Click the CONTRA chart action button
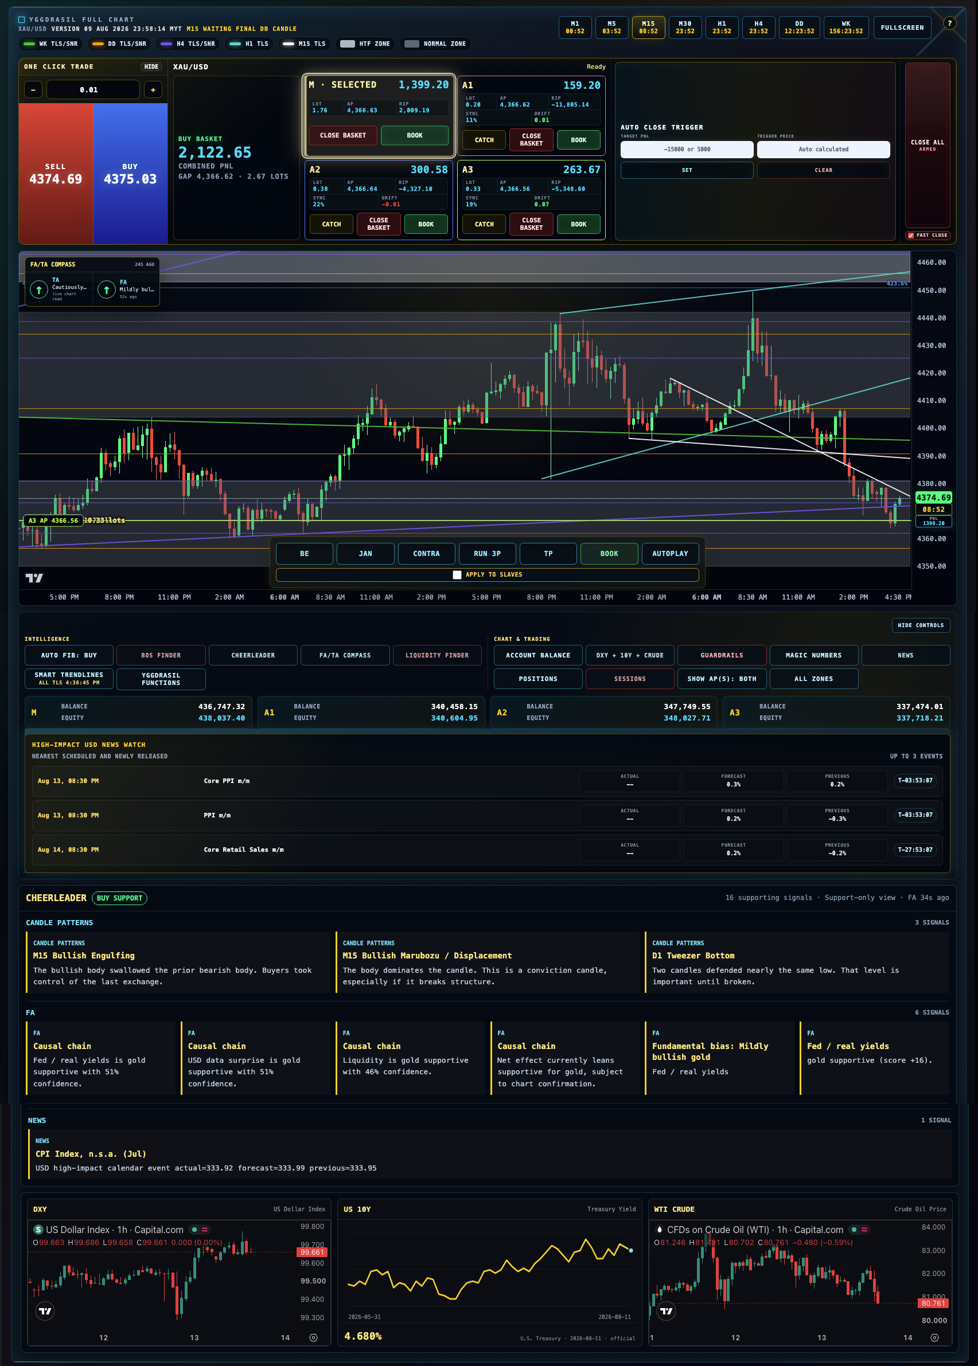 [x=426, y=554]
